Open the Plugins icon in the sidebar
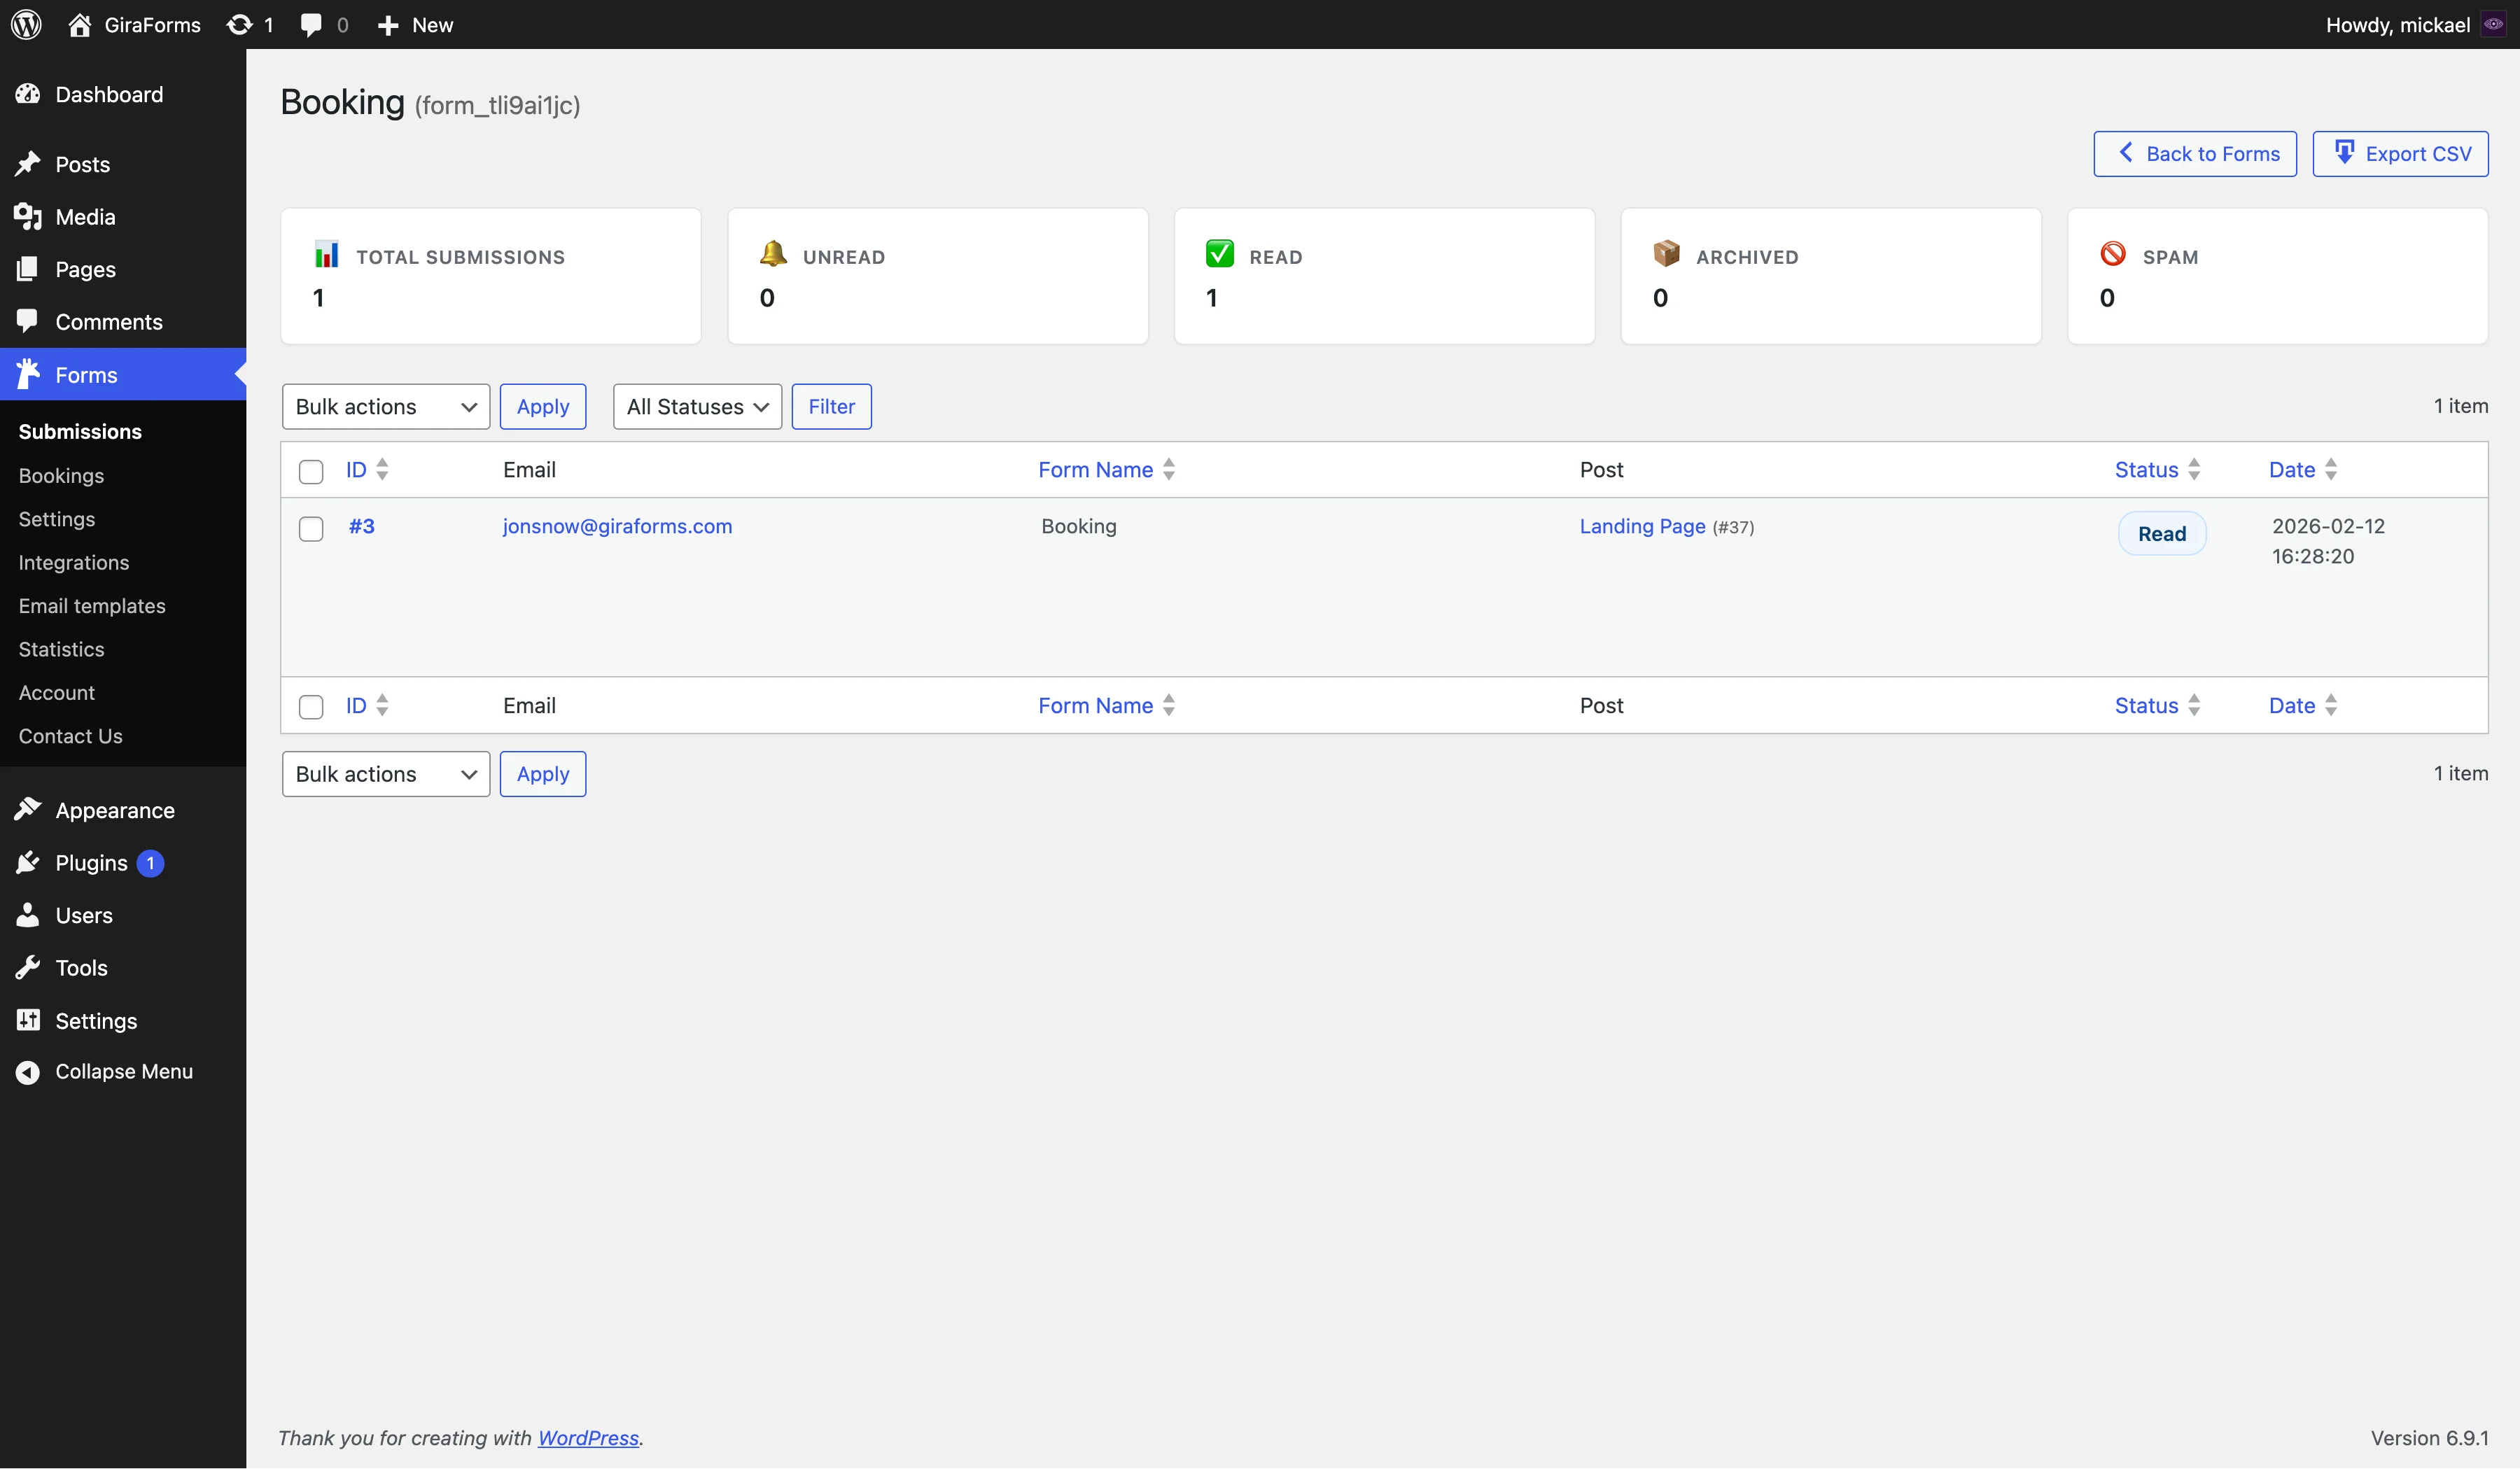 [27, 862]
